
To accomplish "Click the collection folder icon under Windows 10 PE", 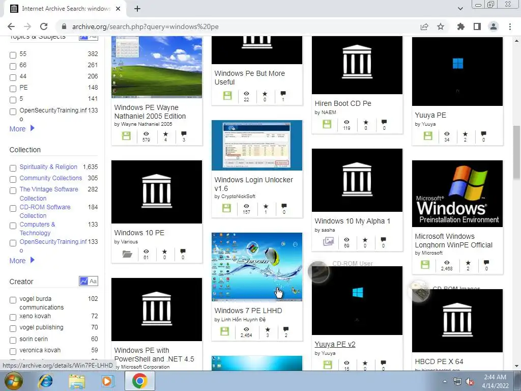I will (127, 254).
